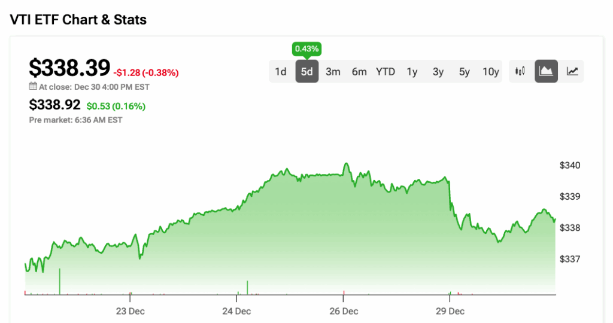Click the 23 Dec date marker
The width and height of the screenshot is (613, 323).
tap(130, 311)
